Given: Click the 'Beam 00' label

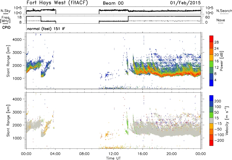Looking at the screenshot, I should tap(113, 3).
